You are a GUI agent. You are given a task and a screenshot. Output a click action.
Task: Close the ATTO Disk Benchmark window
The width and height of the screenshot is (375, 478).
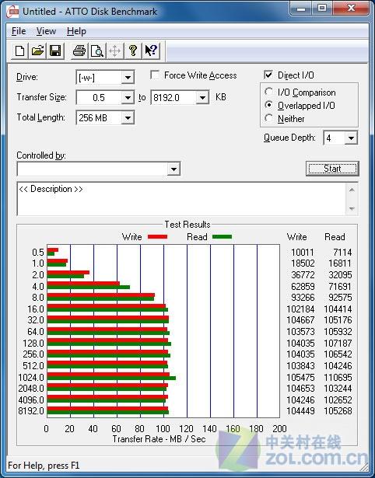pyautogui.click(x=351, y=9)
